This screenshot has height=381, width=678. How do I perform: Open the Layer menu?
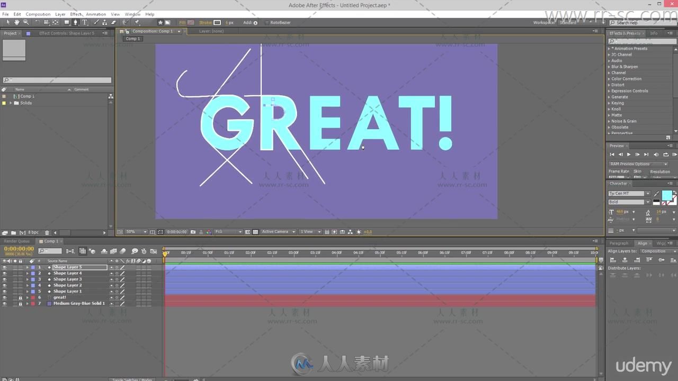[x=60, y=14]
